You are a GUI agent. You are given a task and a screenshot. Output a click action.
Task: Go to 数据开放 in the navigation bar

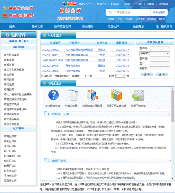(x=138, y=27)
